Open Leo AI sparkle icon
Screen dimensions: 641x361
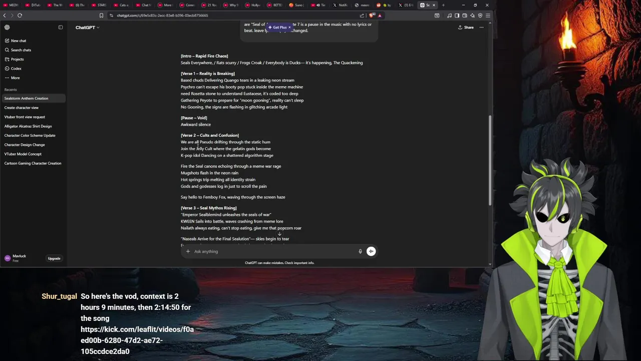click(x=472, y=15)
